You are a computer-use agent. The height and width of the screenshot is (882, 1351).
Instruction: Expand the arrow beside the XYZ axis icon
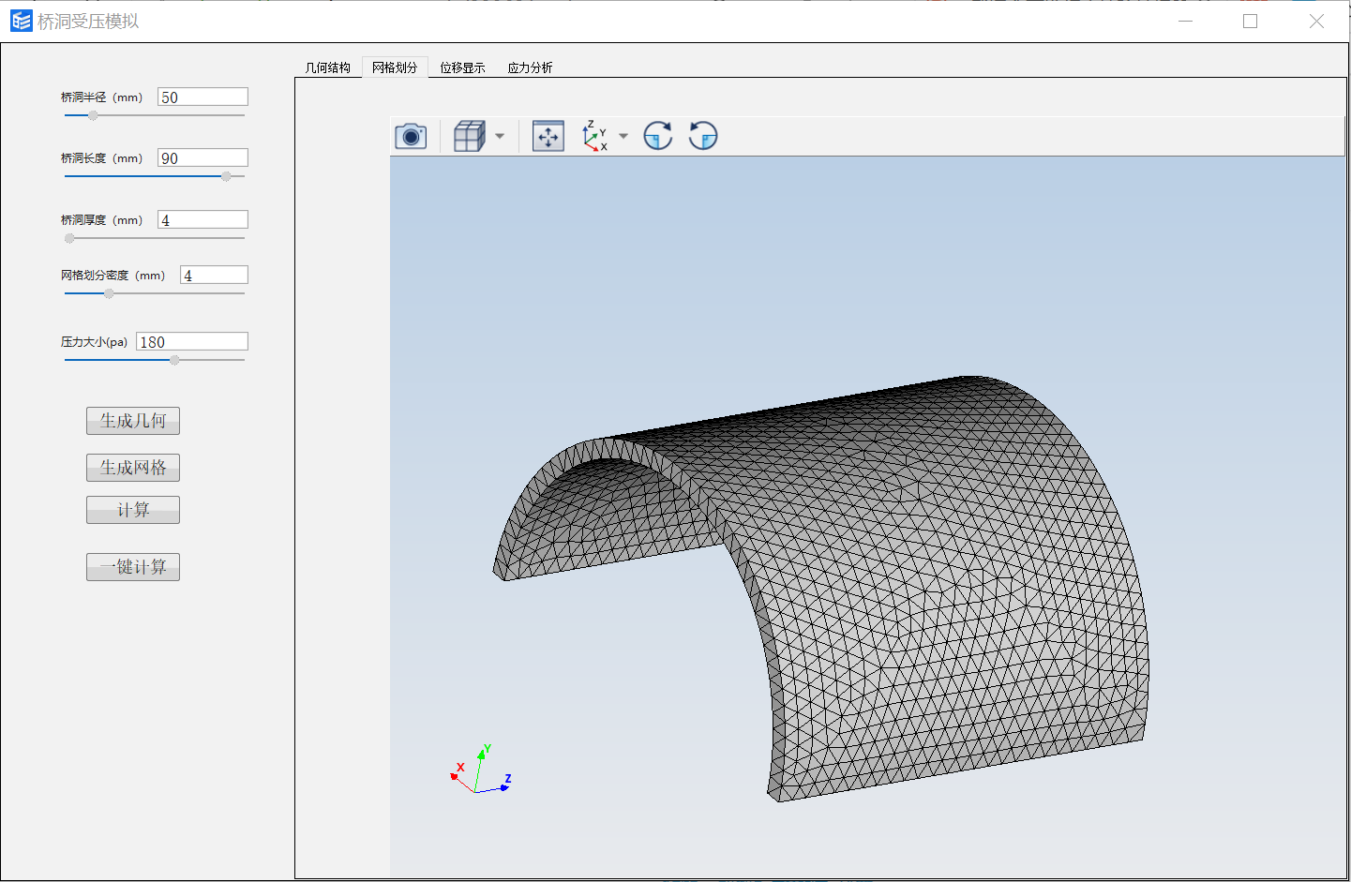pos(623,137)
